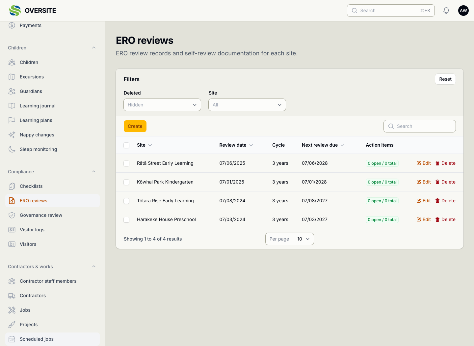The height and width of the screenshot is (346, 474).
Task: Click the Kōwhai Park Kindergarten site name
Action: pyautogui.click(x=165, y=182)
